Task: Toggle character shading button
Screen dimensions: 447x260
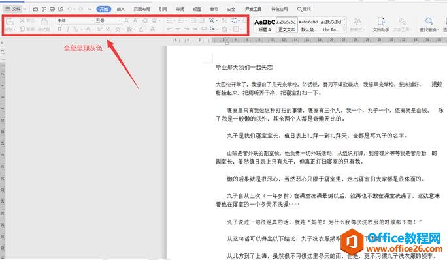Action: click(x=152, y=29)
